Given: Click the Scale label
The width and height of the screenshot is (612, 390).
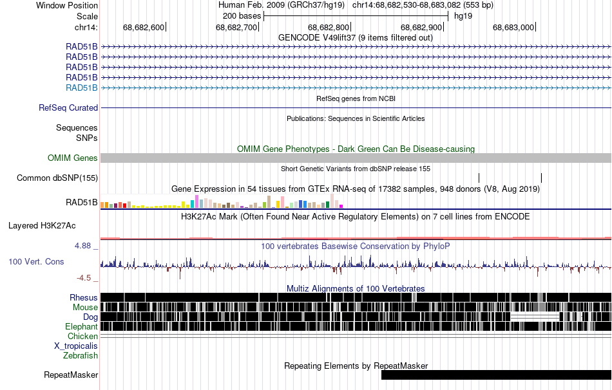Looking at the screenshot, I should click(x=87, y=16).
